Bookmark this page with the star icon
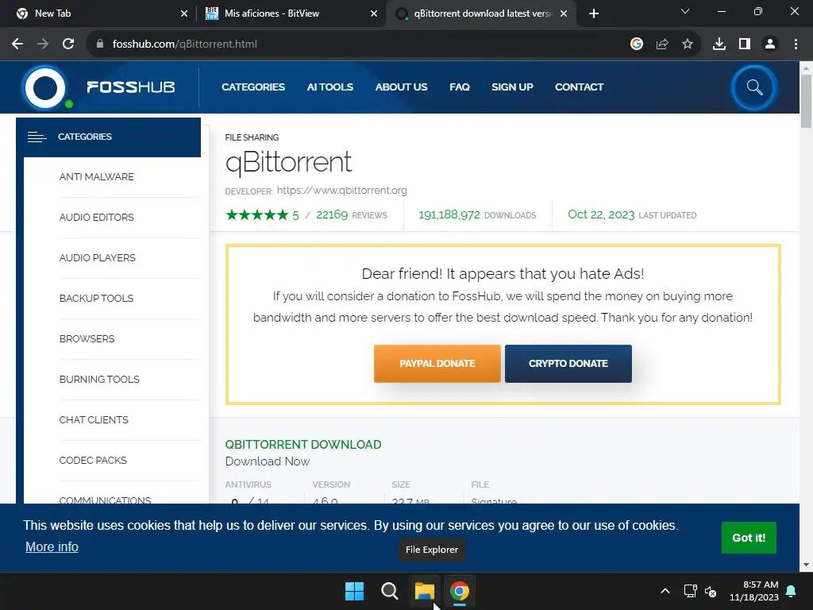The width and height of the screenshot is (813, 610). click(688, 44)
